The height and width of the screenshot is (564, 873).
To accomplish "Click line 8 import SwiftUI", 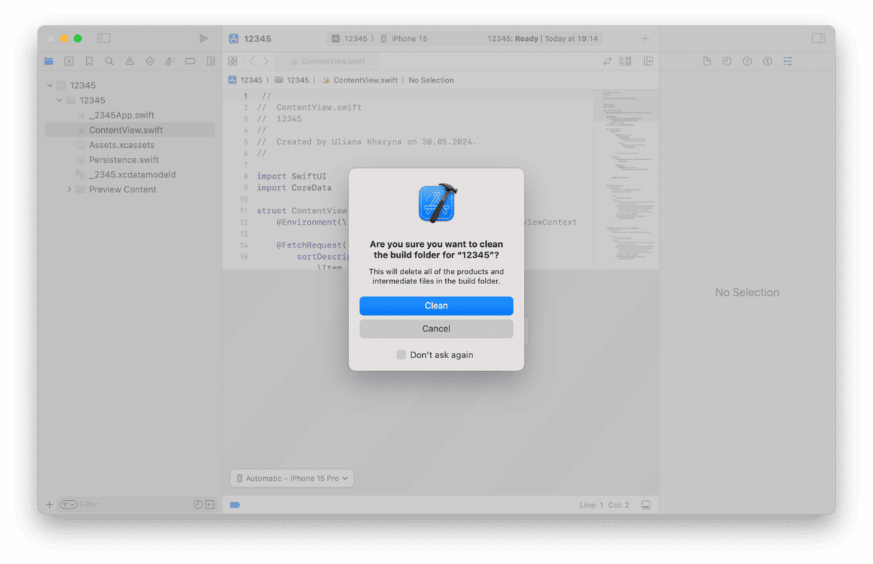I will coord(291,176).
